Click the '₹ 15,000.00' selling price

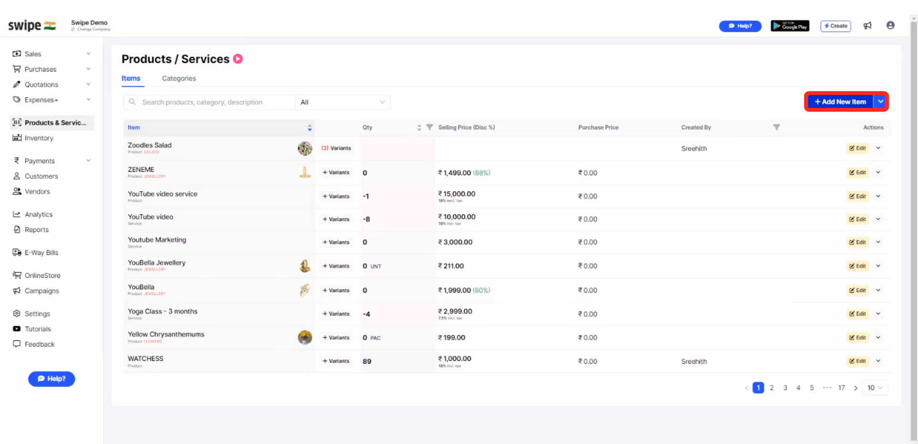[457, 194]
